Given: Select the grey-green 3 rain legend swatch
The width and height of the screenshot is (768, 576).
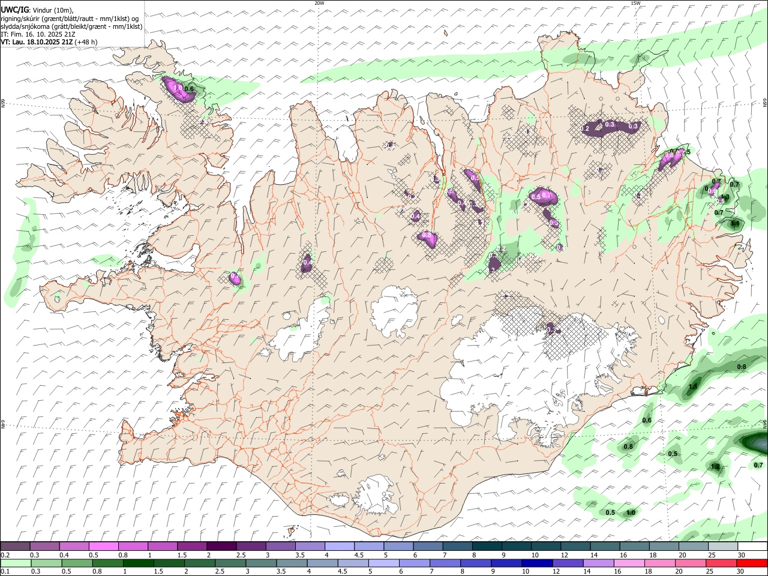Looking at the screenshot, I should [x=262, y=563].
